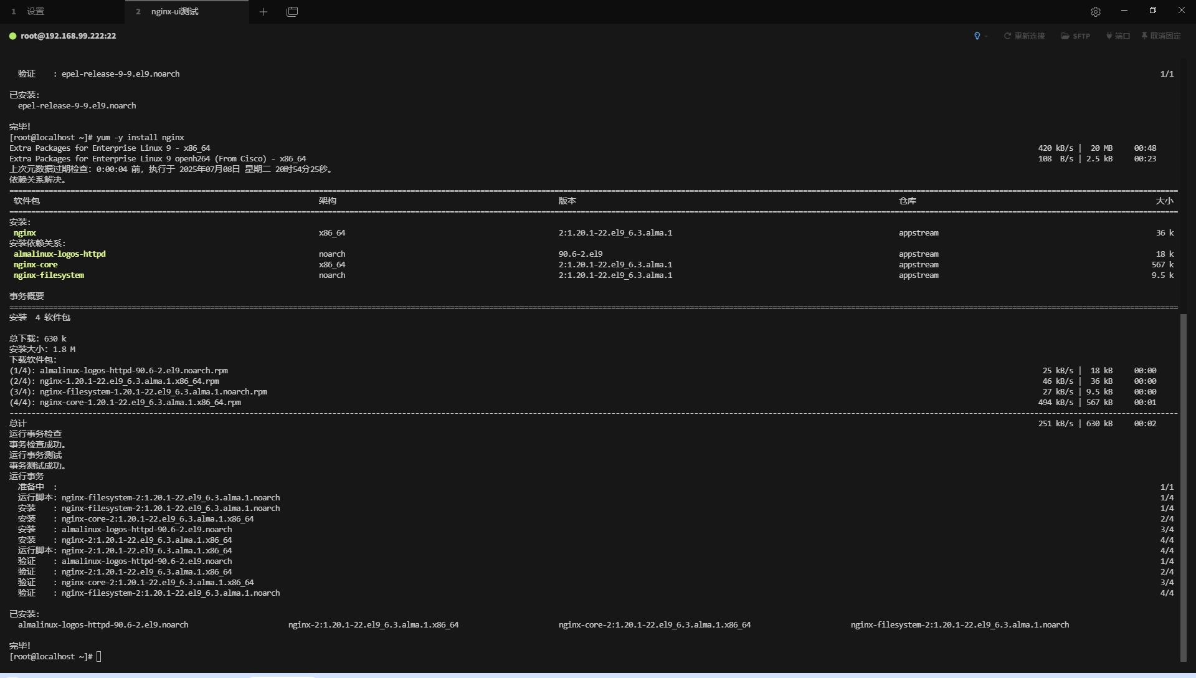Screen dimensions: 1196x678
Task: Click root@192.168.99.222:22 session label
Action: pos(68,36)
